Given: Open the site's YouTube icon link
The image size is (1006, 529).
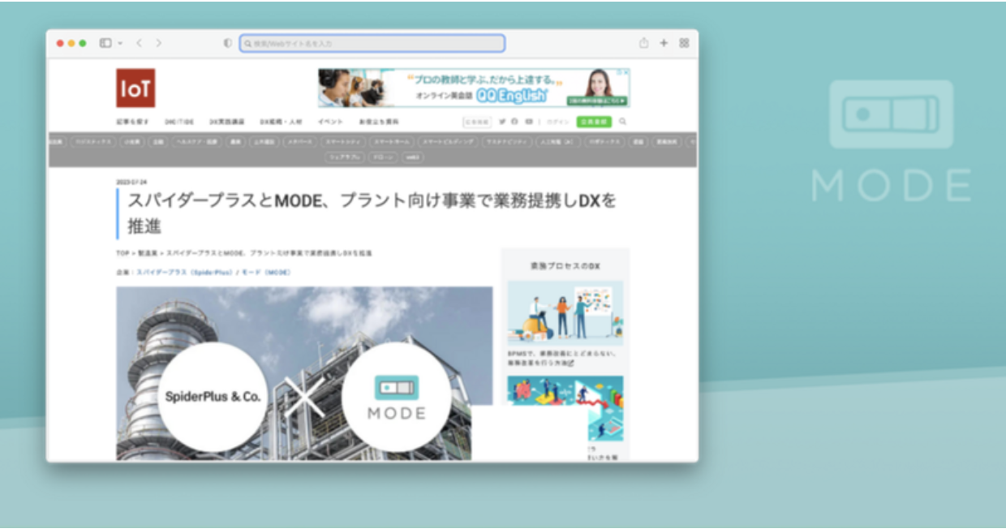Looking at the screenshot, I should click(529, 122).
